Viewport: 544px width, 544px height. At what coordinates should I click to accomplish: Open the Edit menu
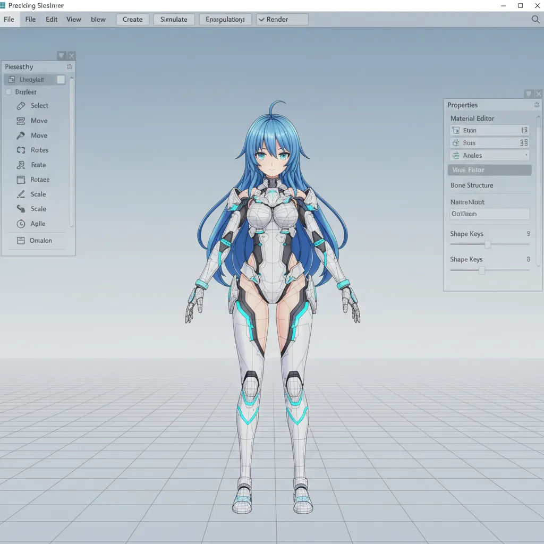pyautogui.click(x=52, y=20)
